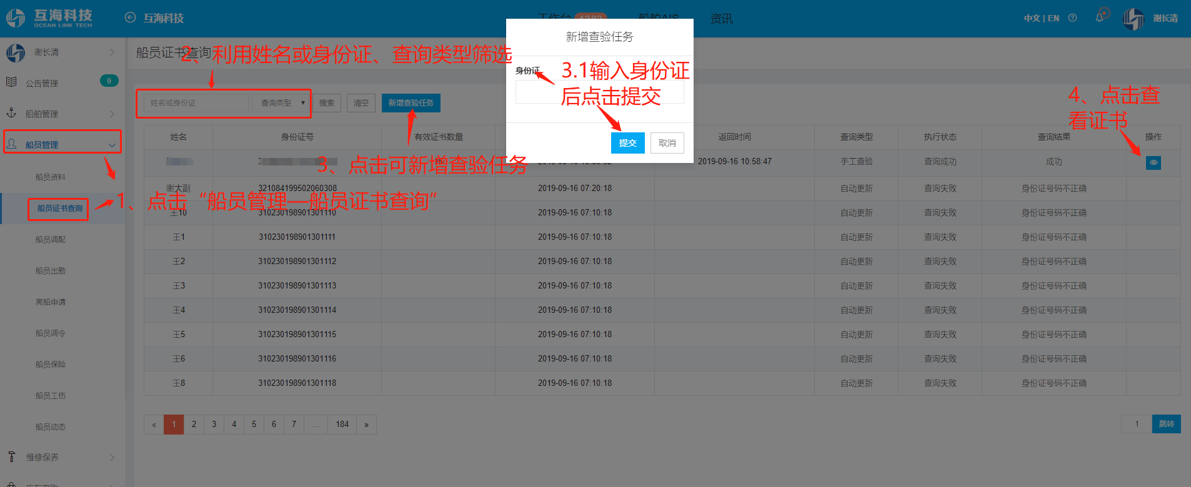Viewport: 1191px width, 487px height.
Task: Click the 查询结果 column header
Action: point(1054,137)
